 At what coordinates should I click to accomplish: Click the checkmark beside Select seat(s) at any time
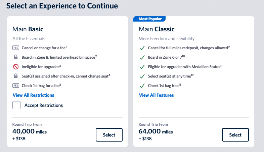142,76
